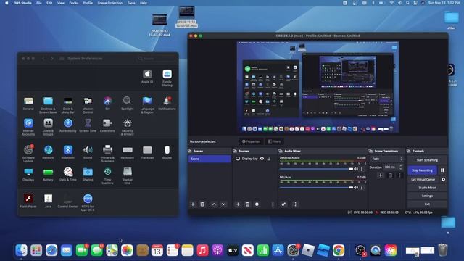Adjust the Desktop Audio volume slider
This screenshot has width=464, height=261.
tap(316, 169)
